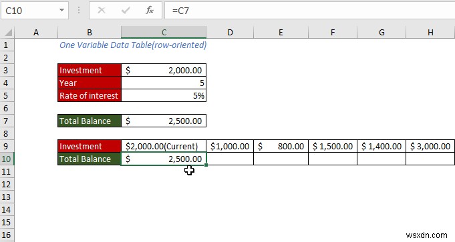Select row 6 header
455x242 pixels.
[7, 108]
